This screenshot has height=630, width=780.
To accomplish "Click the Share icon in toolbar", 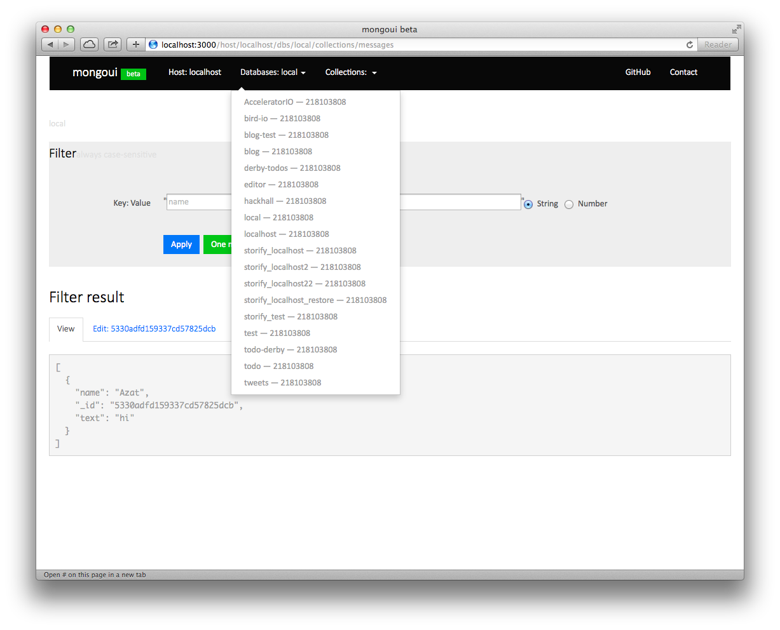I will (113, 44).
